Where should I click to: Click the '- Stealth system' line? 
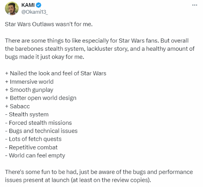27,114
